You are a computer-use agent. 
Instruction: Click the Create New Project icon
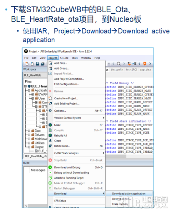point(50,98)
